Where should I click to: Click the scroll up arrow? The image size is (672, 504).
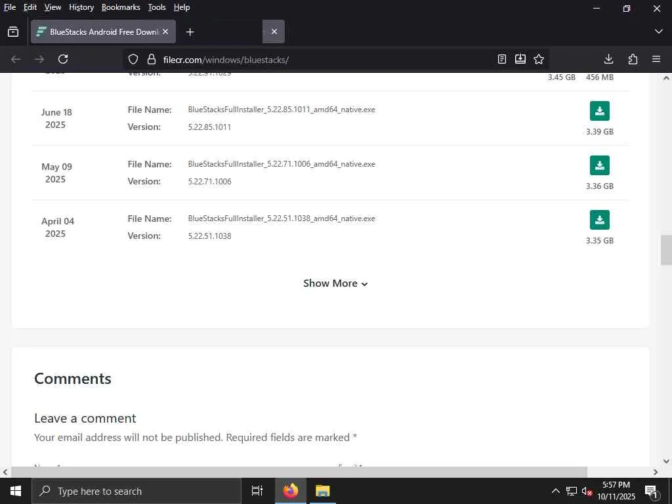point(666,78)
